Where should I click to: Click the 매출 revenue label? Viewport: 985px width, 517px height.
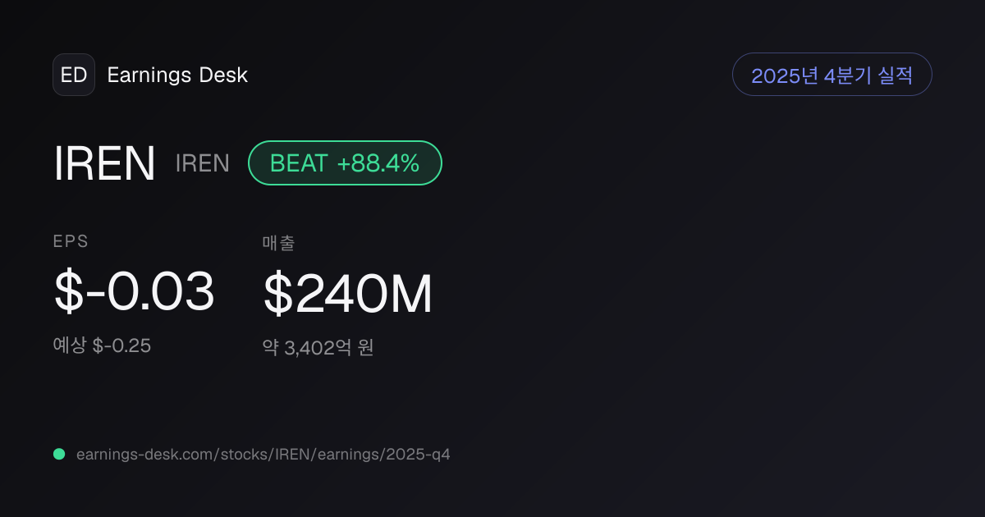pyautogui.click(x=279, y=242)
